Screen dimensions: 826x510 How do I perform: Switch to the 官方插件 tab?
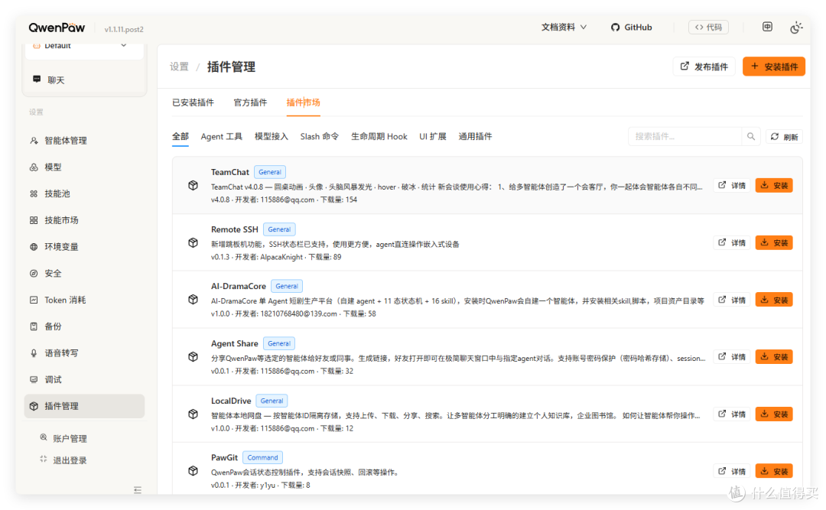[250, 102]
